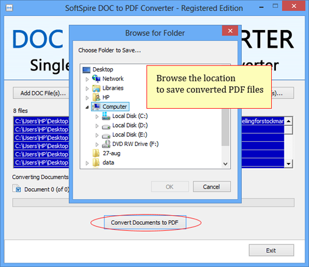The width and height of the screenshot is (309, 267).
Task: Select the HP folder label
Action: tap(106, 97)
